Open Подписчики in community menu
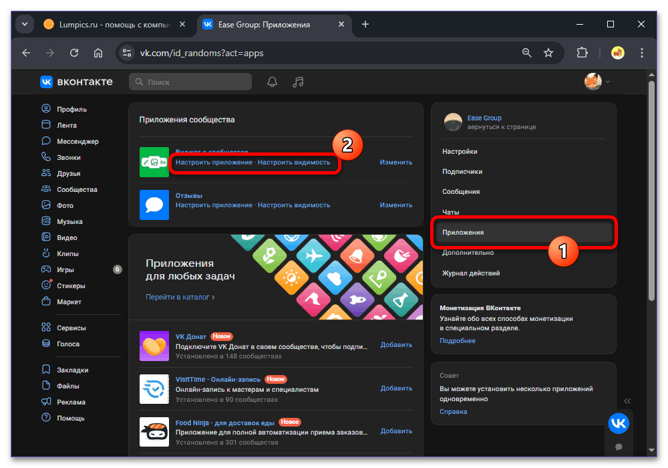Image resolution: width=668 pixels, height=468 pixels. [x=462, y=171]
